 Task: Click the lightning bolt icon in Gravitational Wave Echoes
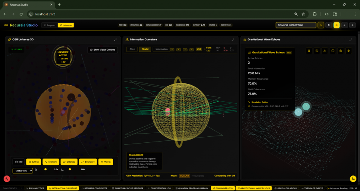pyautogui.click(x=348, y=51)
